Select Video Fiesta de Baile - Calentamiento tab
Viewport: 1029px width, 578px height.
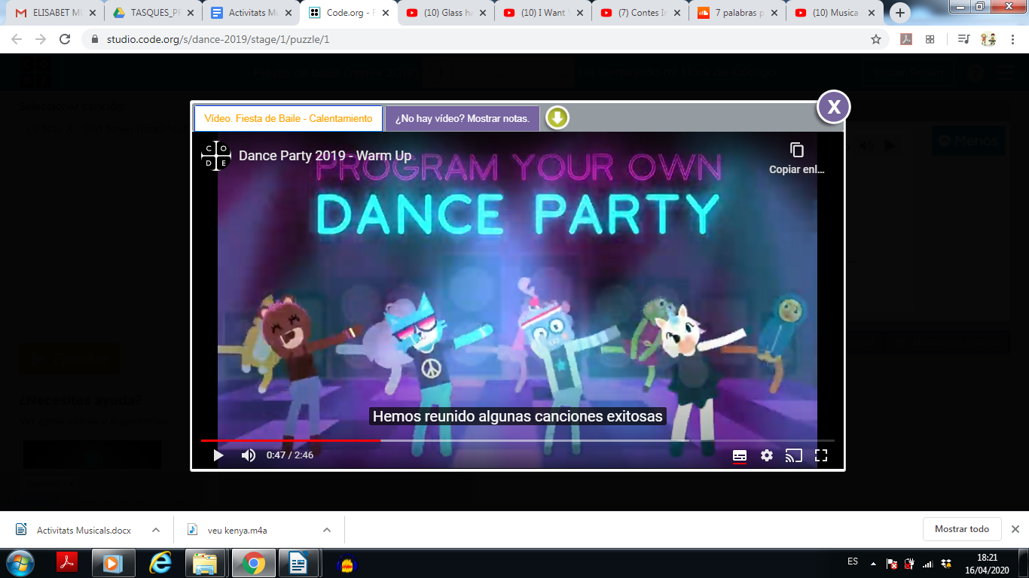[289, 118]
